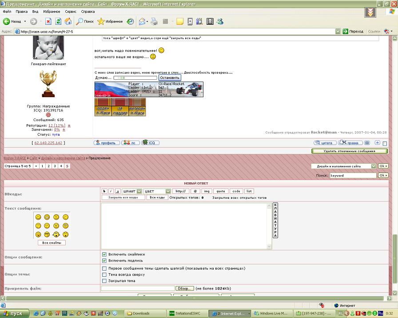Click the printer icon in the toolbar
The image size is (398, 318).
[x=154, y=21]
